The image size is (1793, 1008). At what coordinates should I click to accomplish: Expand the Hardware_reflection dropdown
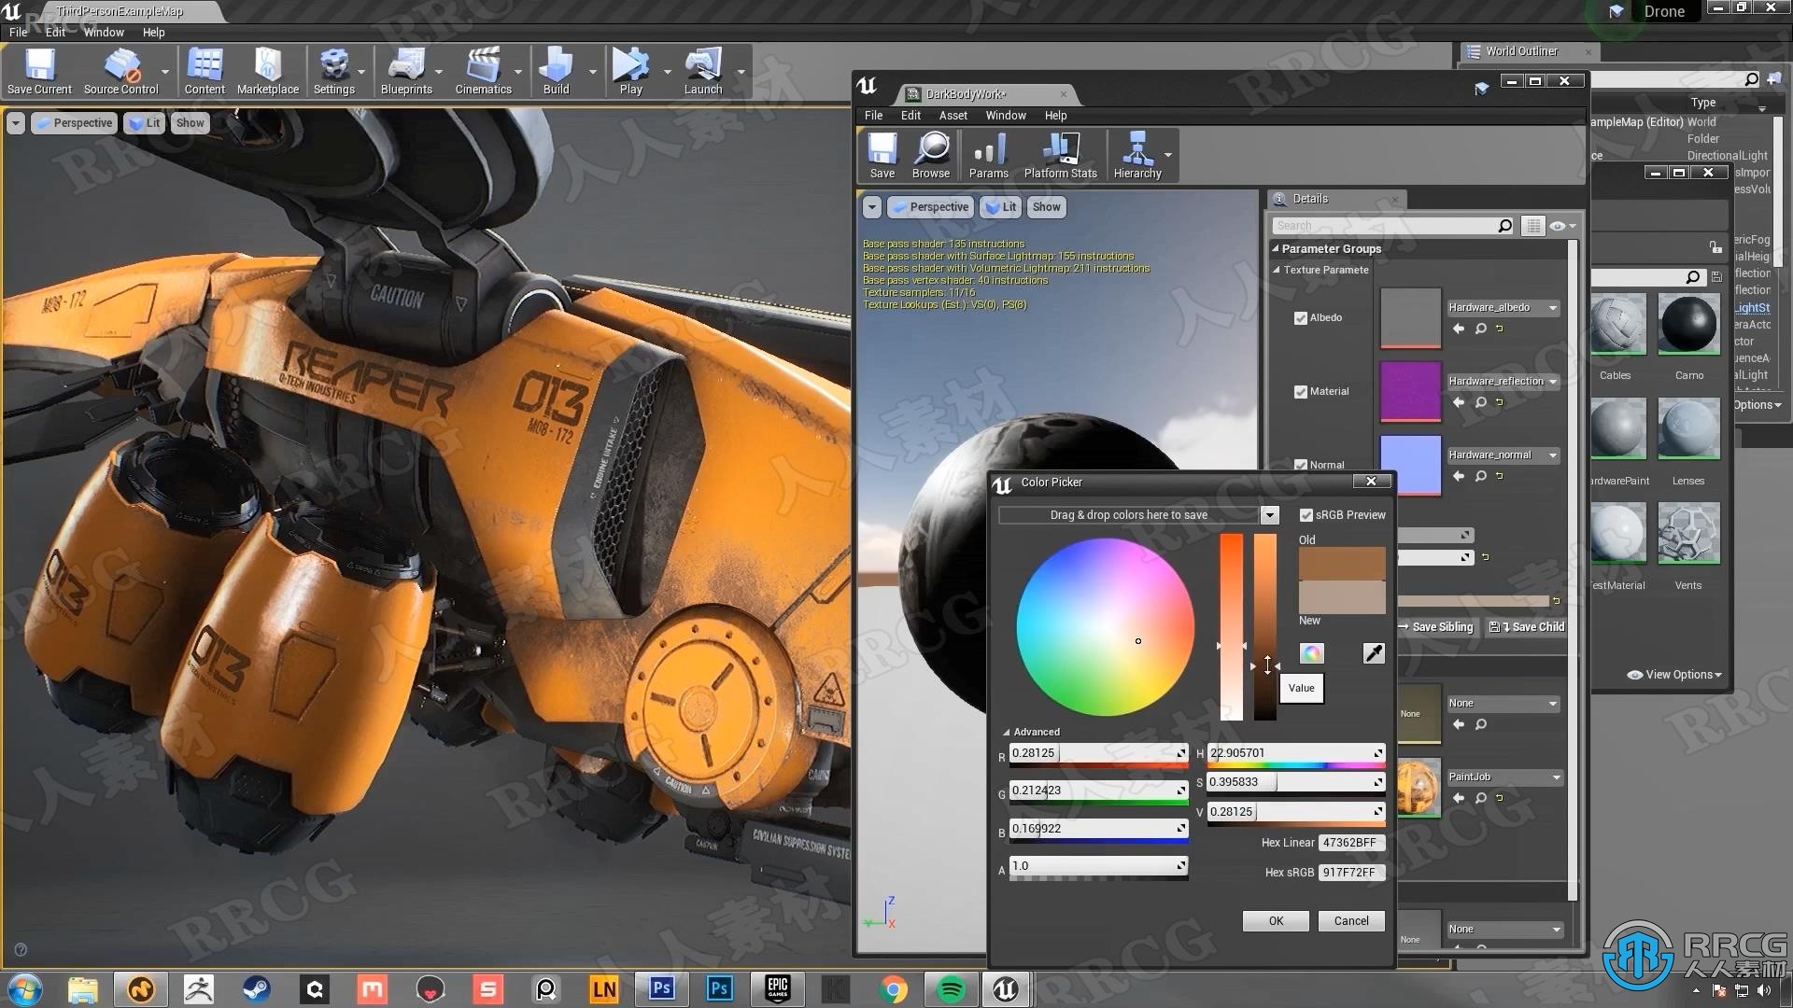(x=1554, y=380)
